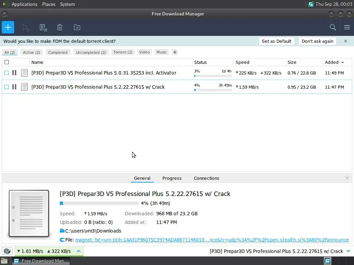Click Set as Default button

(277, 41)
